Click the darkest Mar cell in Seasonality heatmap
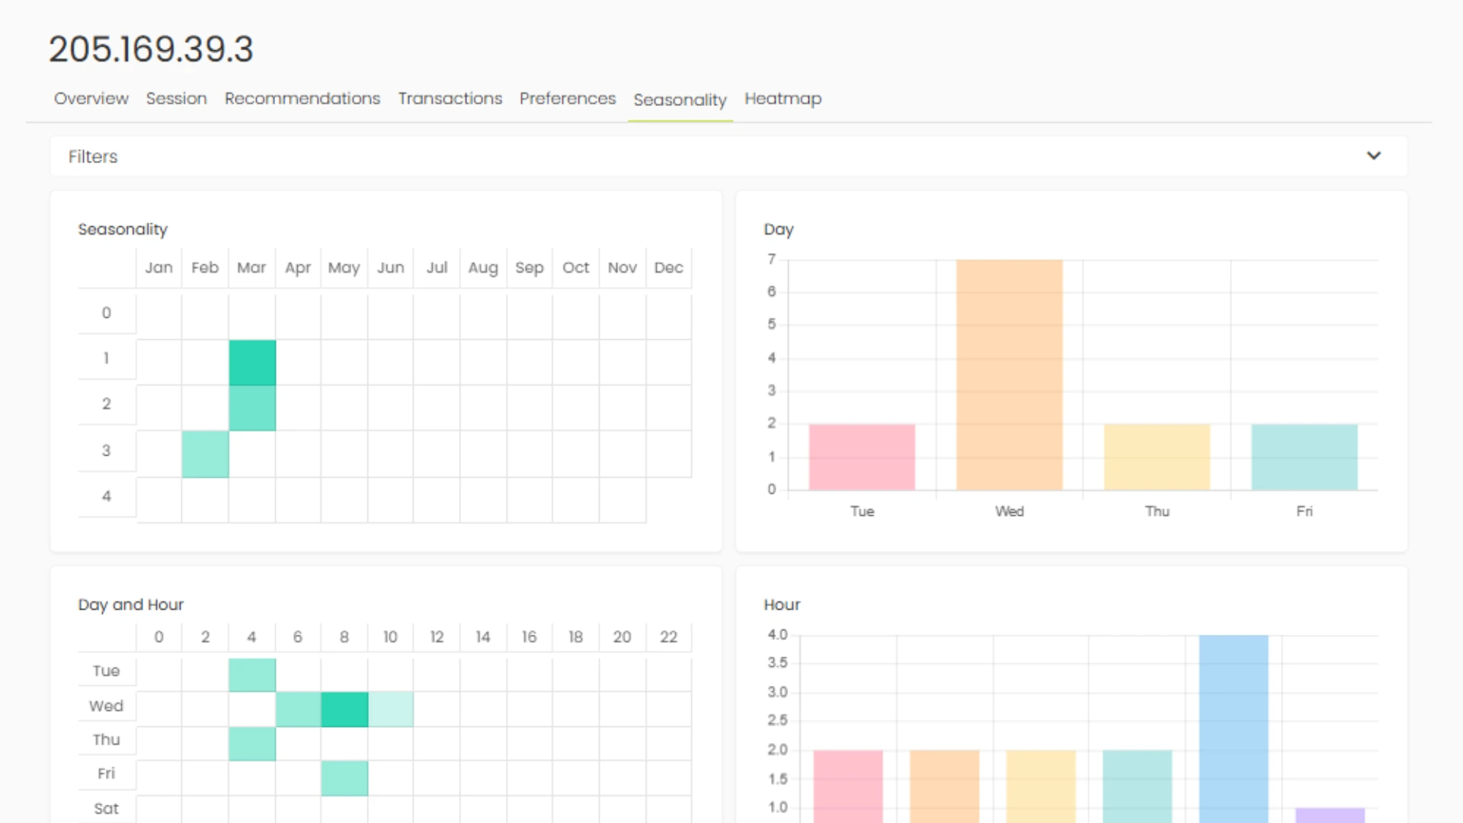The image size is (1463, 823). 252,363
